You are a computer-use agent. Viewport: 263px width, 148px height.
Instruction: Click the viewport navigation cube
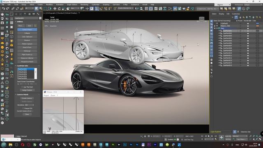pyautogui.click(x=202, y=19)
